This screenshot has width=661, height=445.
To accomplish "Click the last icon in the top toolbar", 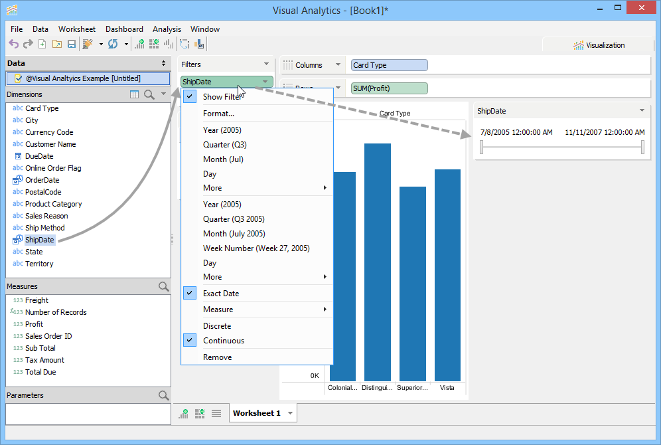I will (198, 44).
